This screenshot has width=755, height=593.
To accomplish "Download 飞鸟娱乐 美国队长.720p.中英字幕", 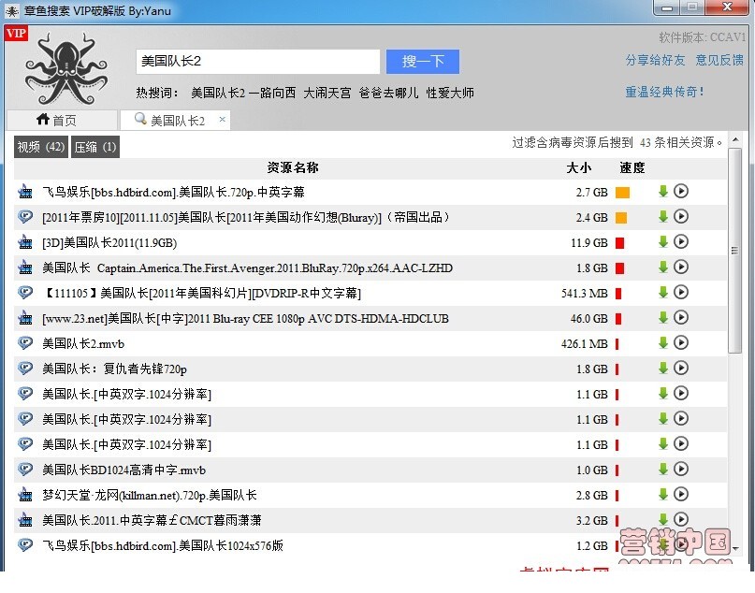I will 663,191.
